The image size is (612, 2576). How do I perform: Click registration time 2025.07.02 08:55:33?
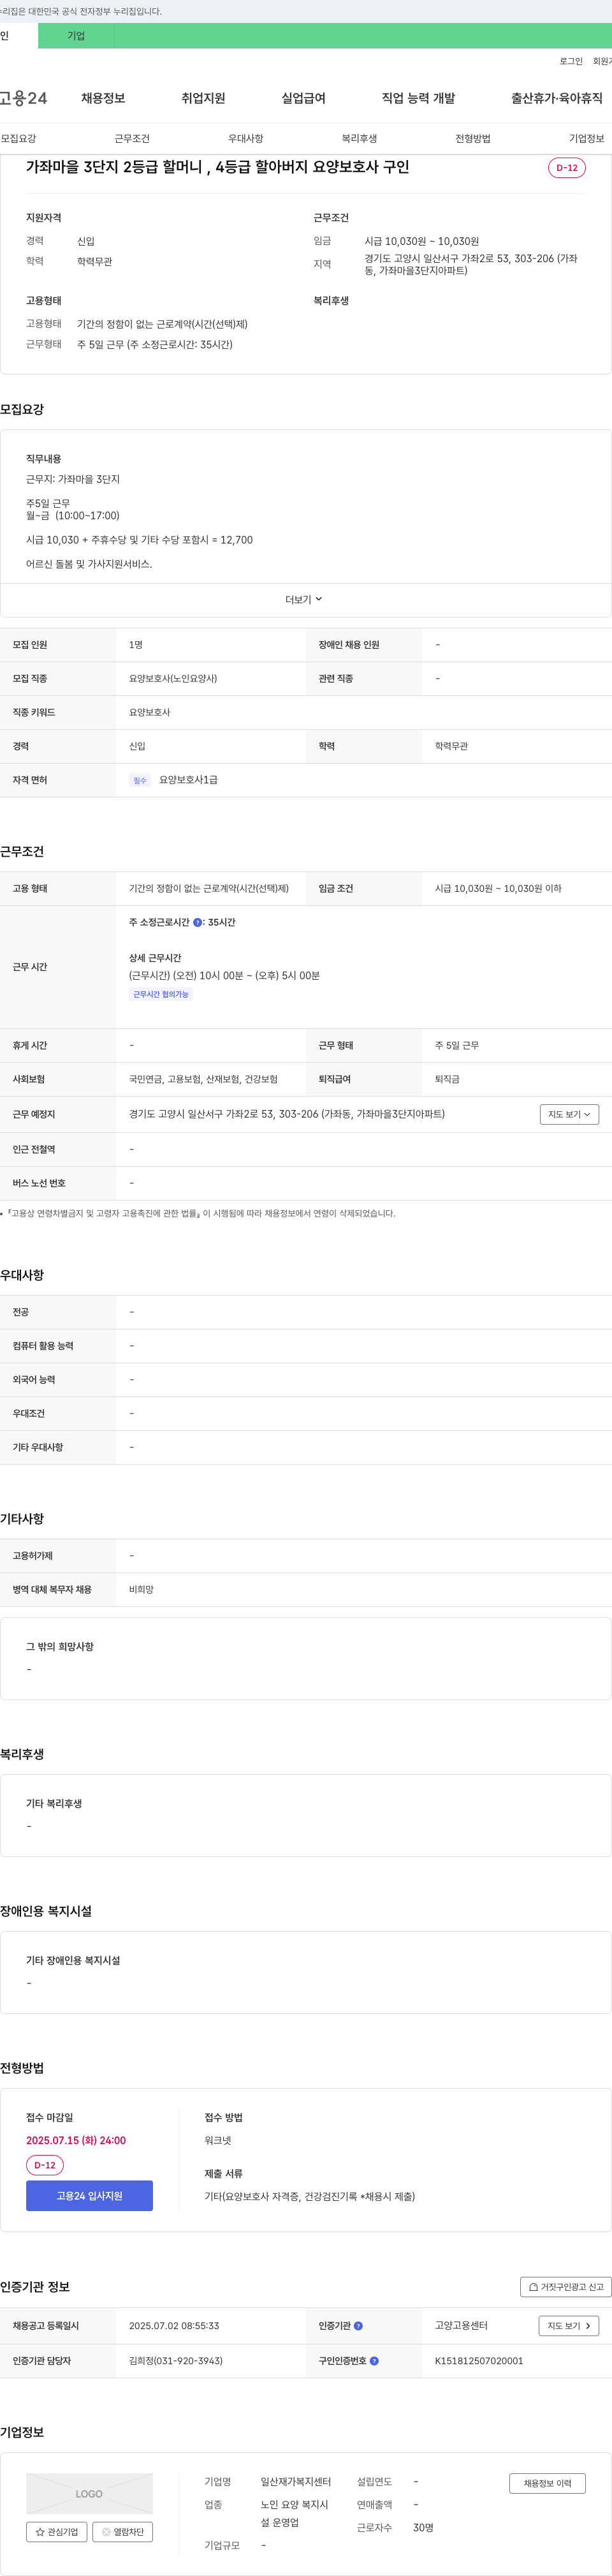click(174, 2326)
